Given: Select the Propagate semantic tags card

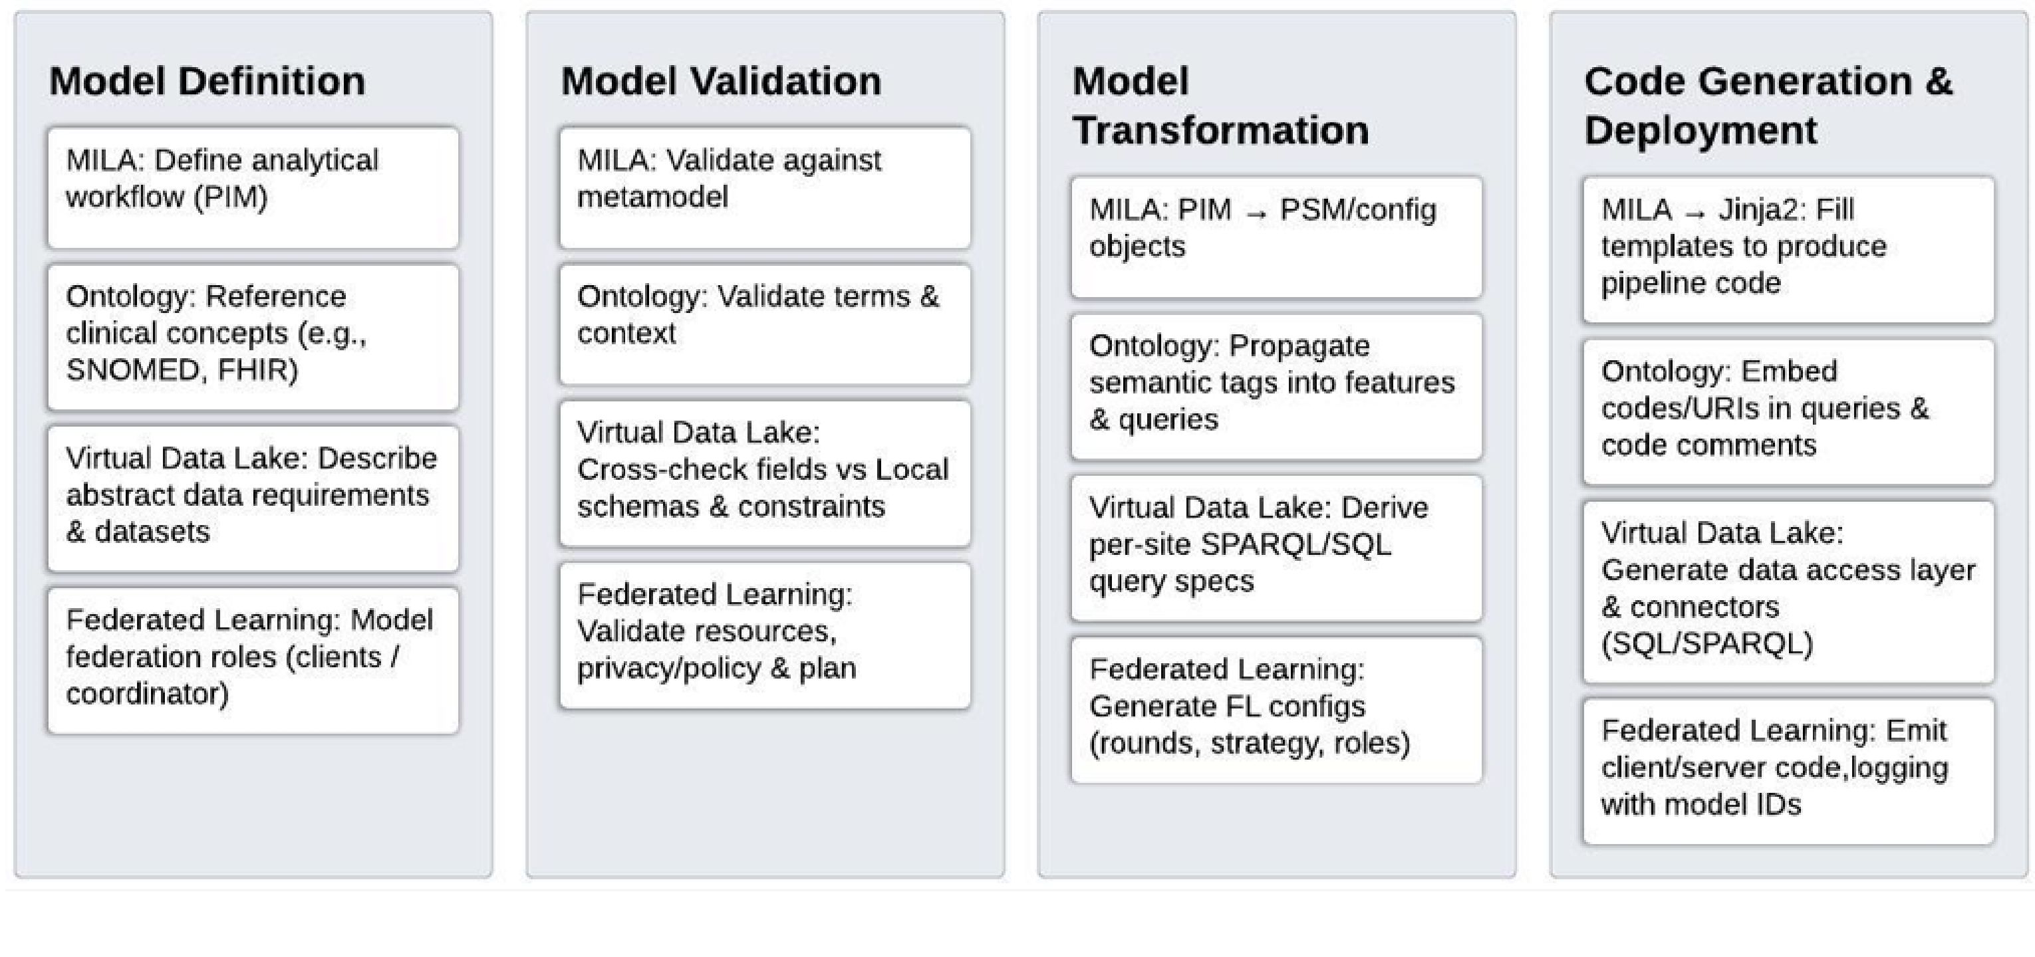Looking at the screenshot, I should coord(1276,386).
